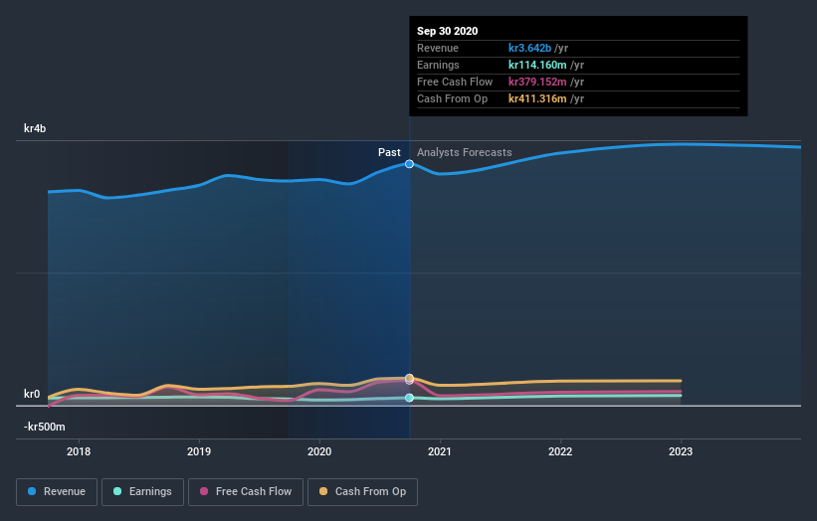Click the Revenue row label in tooltip
The width and height of the screenshot is (817, 521).
click(438, 48)
